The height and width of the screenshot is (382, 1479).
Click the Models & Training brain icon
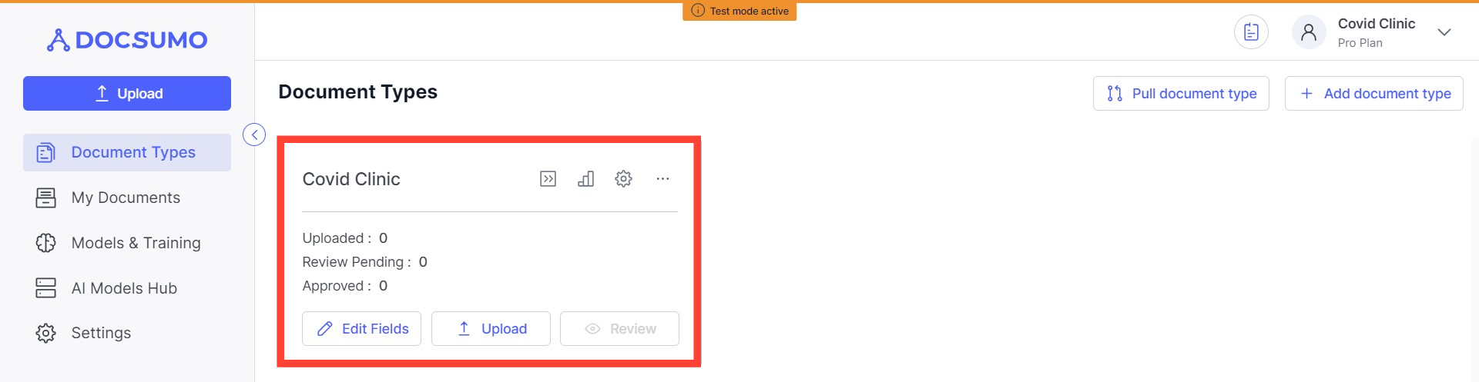tap(45, 243)
